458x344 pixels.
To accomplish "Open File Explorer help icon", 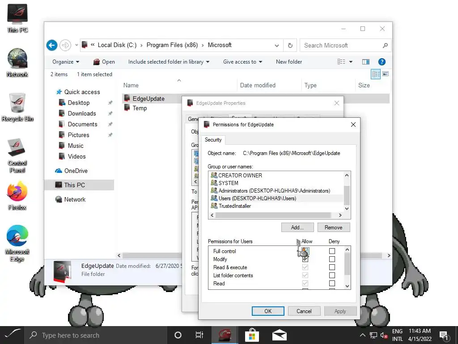I will click(x=382, y=62).
